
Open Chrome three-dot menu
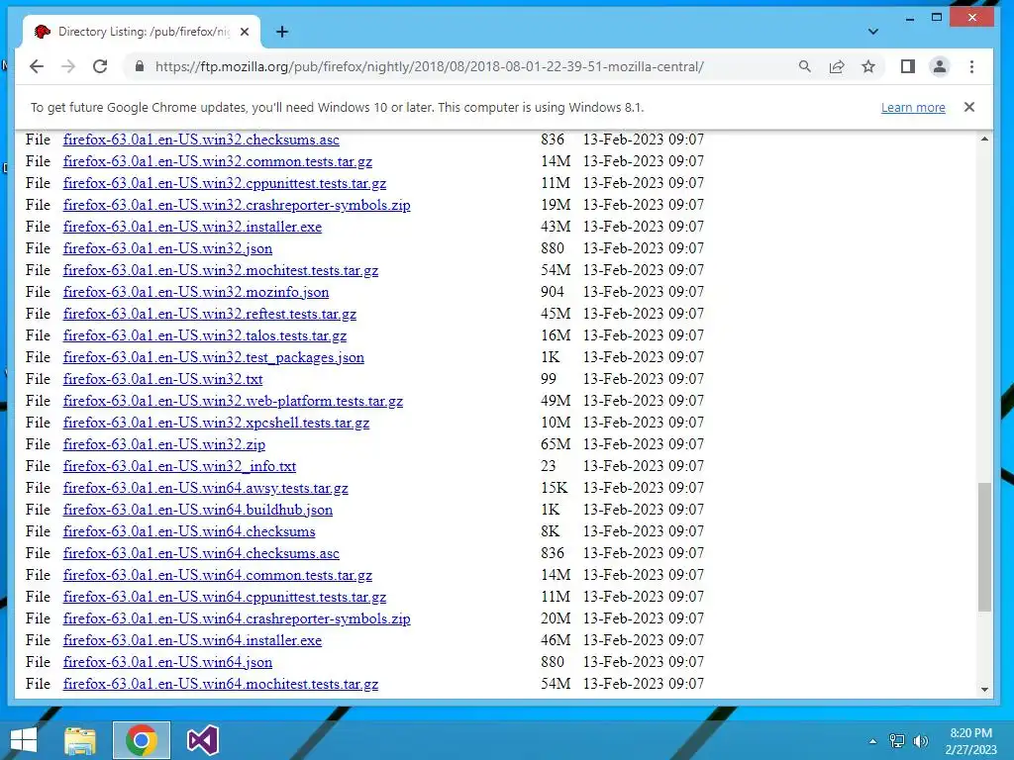[971, 66]
